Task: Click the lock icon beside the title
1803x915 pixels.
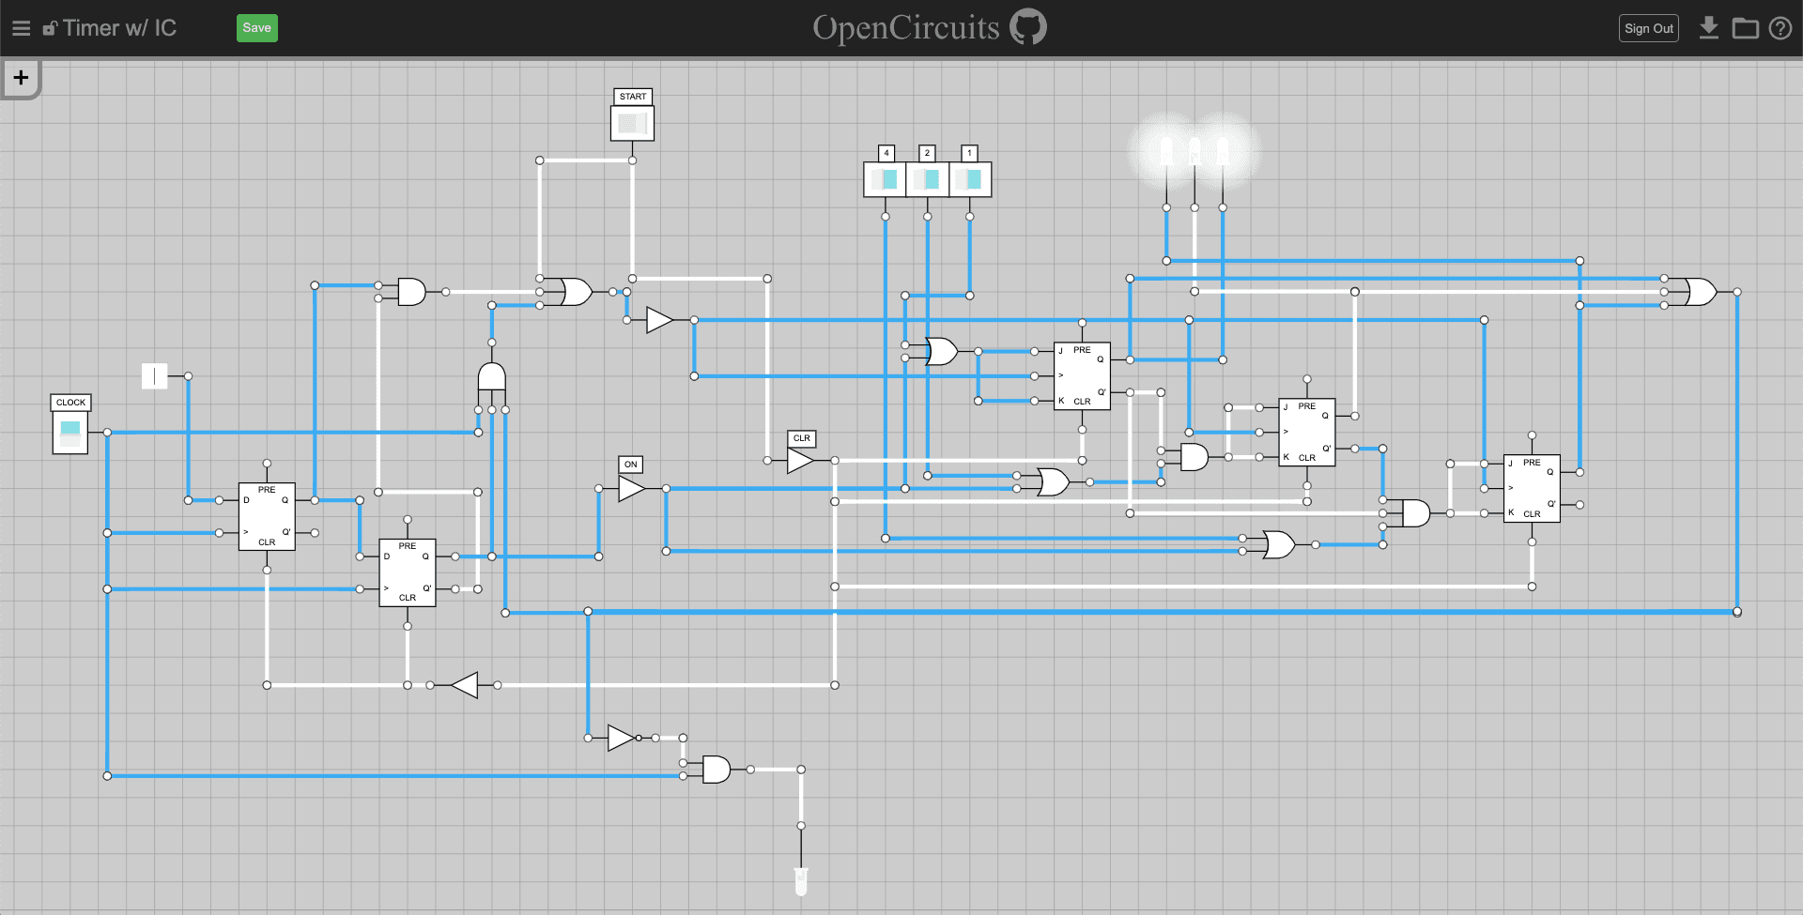Action: [x=50, y=29]
